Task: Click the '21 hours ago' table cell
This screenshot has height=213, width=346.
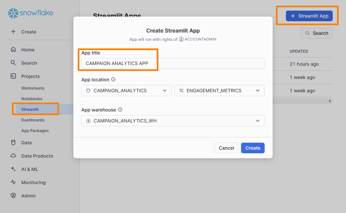Action: (304, 64)
